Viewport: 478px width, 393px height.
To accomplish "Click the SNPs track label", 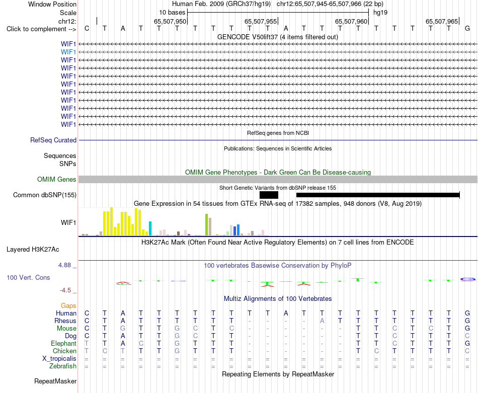I will click(x=68, y=164).
